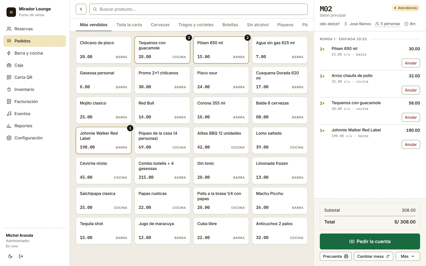Viewport: 426px width, 266px height.
Task: Click the Precuenta print button
Action: pos(335,256)
